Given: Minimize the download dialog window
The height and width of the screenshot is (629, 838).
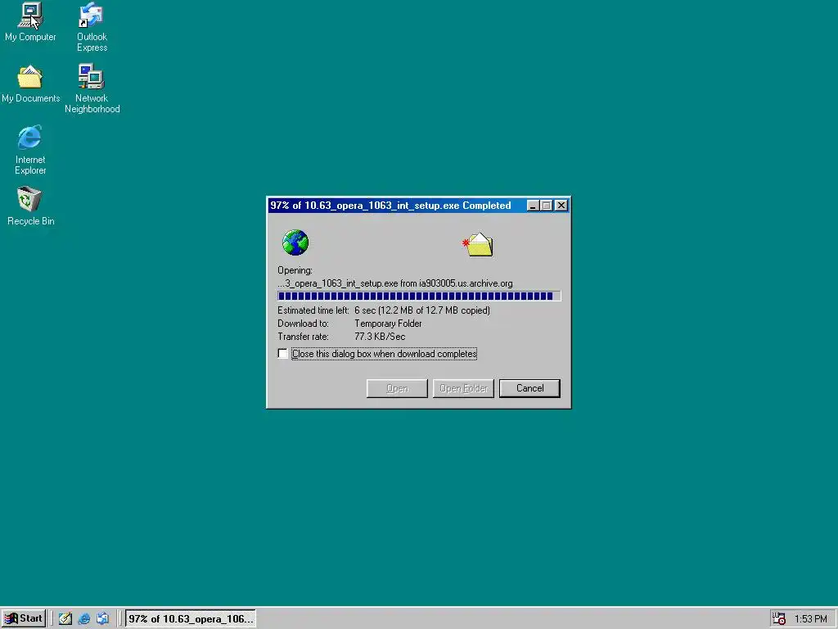Looking at the screenshot, I should coord(533,206).
